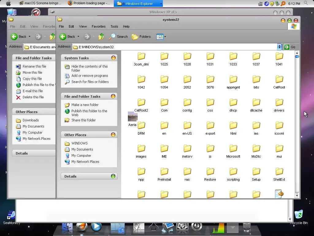Image resolution: width=314 pixels, height=236 pixels.
Task: Click the green Go button
Action: click(x=289, y=47)
